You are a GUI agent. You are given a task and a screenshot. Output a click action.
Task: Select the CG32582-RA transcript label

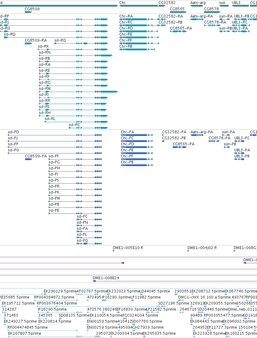171,16
